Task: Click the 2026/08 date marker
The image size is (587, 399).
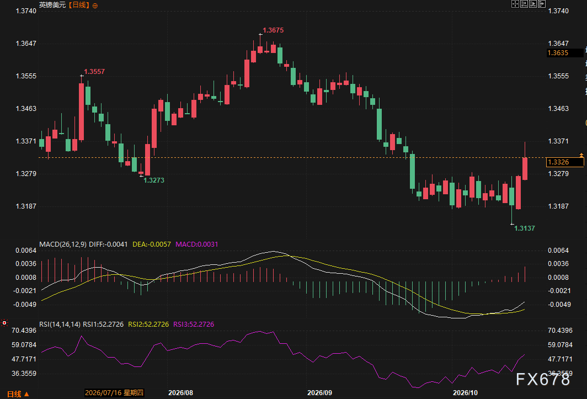Action: (x=180, y=392)
